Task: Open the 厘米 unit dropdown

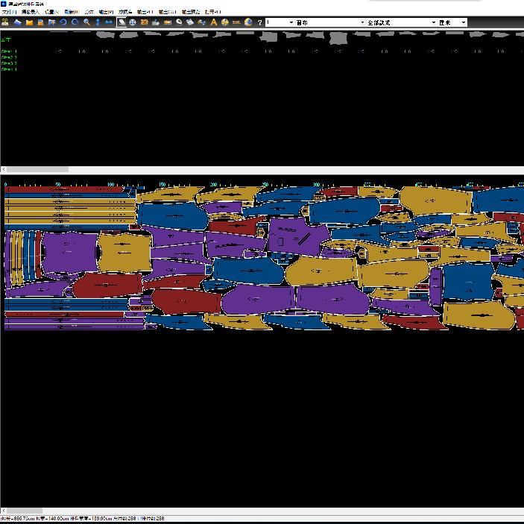Action: point(452,22)
